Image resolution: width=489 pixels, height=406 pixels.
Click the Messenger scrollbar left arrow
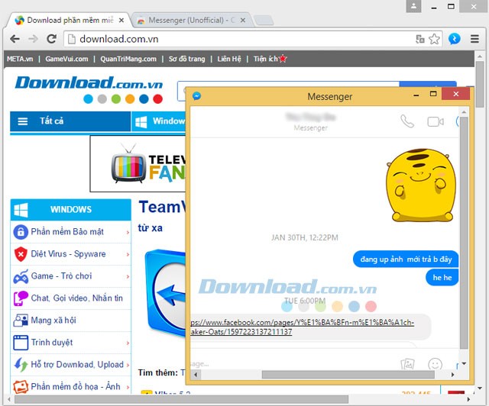196,375
